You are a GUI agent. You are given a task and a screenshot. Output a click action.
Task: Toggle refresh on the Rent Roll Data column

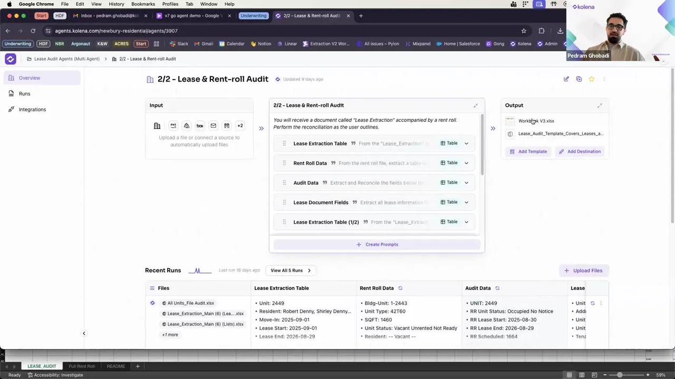point(400,288)
